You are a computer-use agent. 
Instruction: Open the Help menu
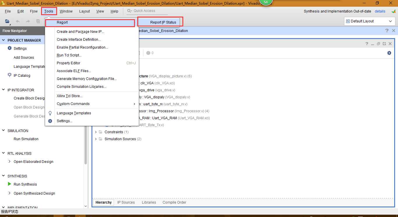point(115,11)
